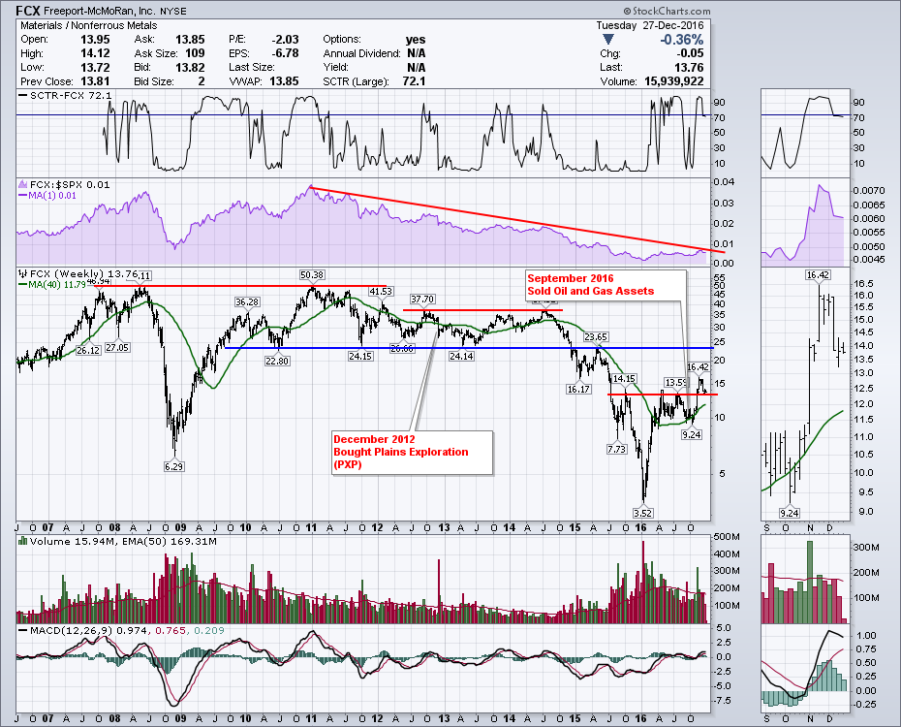Click the 23.65 price label
Viewport: 901px width, 727px height.
pos(596,336)
